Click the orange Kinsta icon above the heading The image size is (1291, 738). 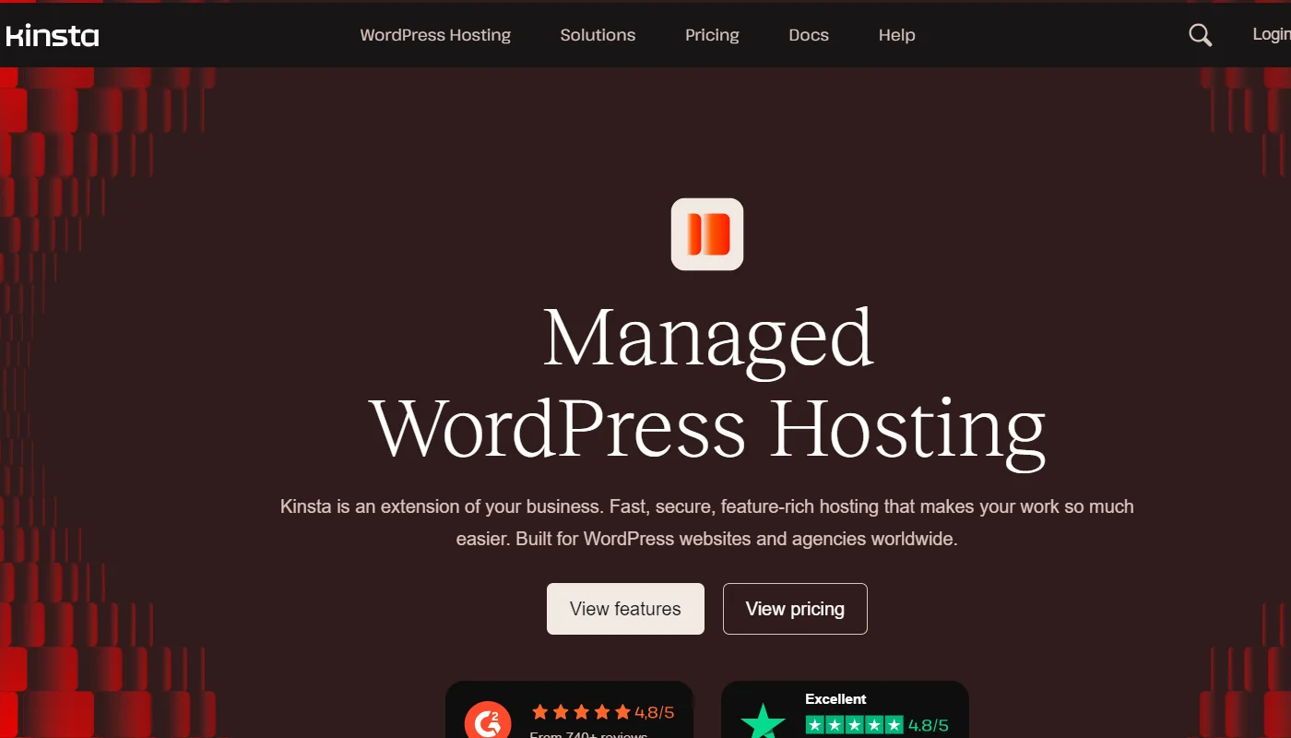point(707,234)
